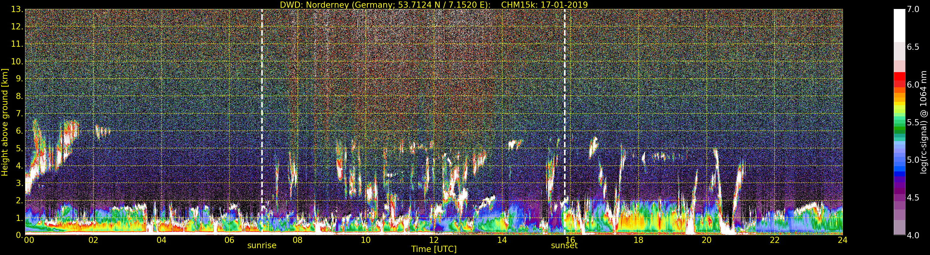Click the time axis tick '18'
The image size is (930, 255).
click(x=638, y=240)
